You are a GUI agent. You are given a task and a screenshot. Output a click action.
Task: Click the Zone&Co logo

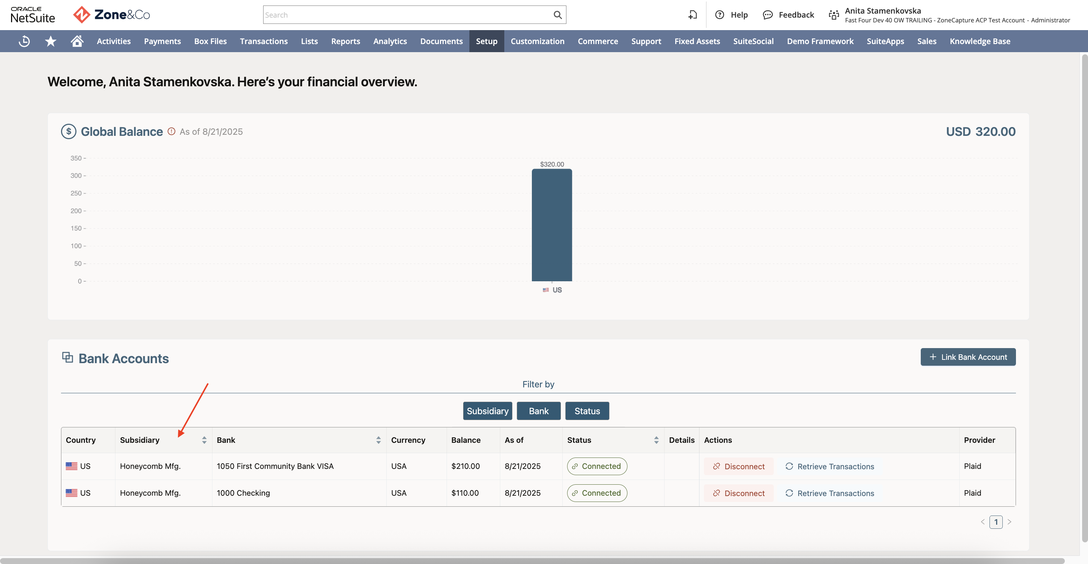[111, 15]
